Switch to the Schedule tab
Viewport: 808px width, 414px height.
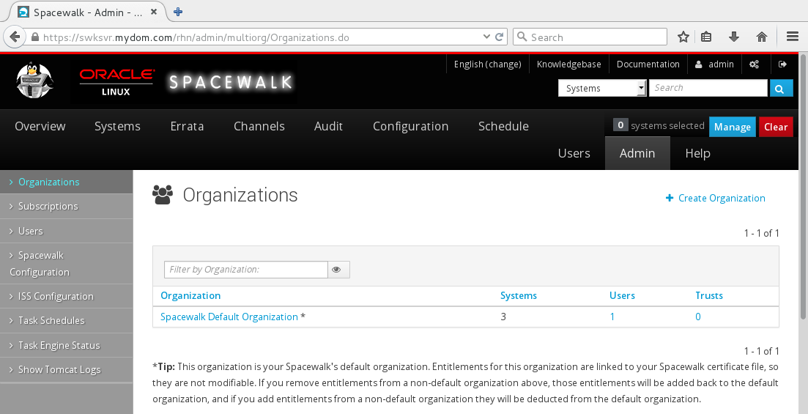pyautogui.click(x=503, y=126)
